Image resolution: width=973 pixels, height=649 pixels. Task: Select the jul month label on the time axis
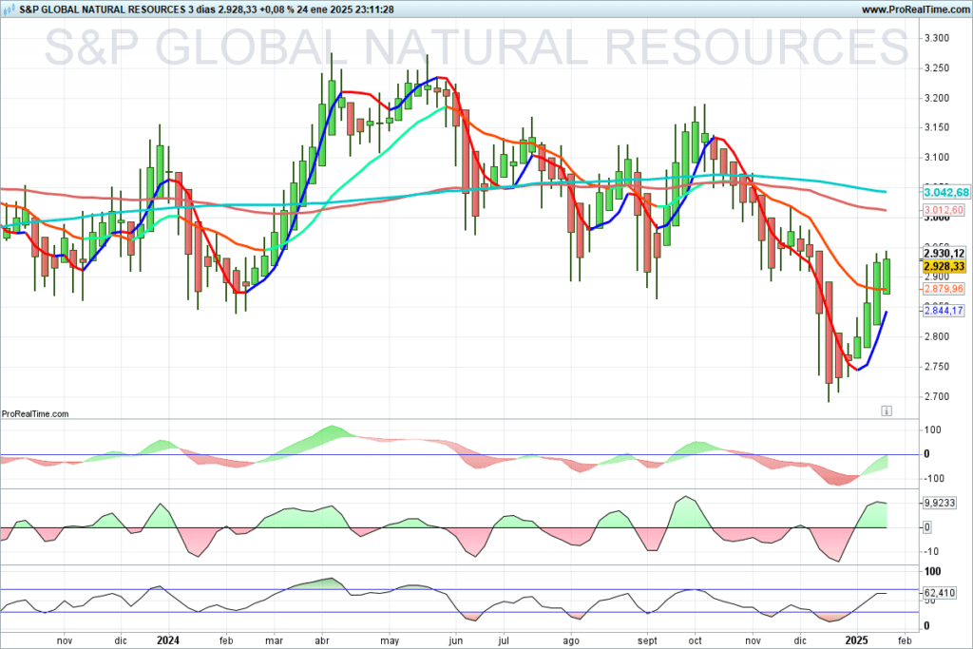click(x=504, y=641)
